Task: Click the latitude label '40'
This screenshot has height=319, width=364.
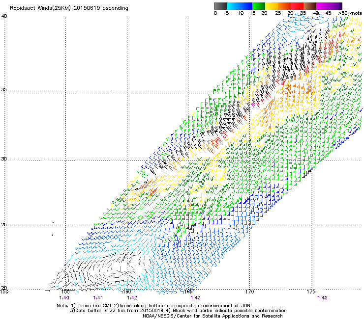Action: point(4,16)
